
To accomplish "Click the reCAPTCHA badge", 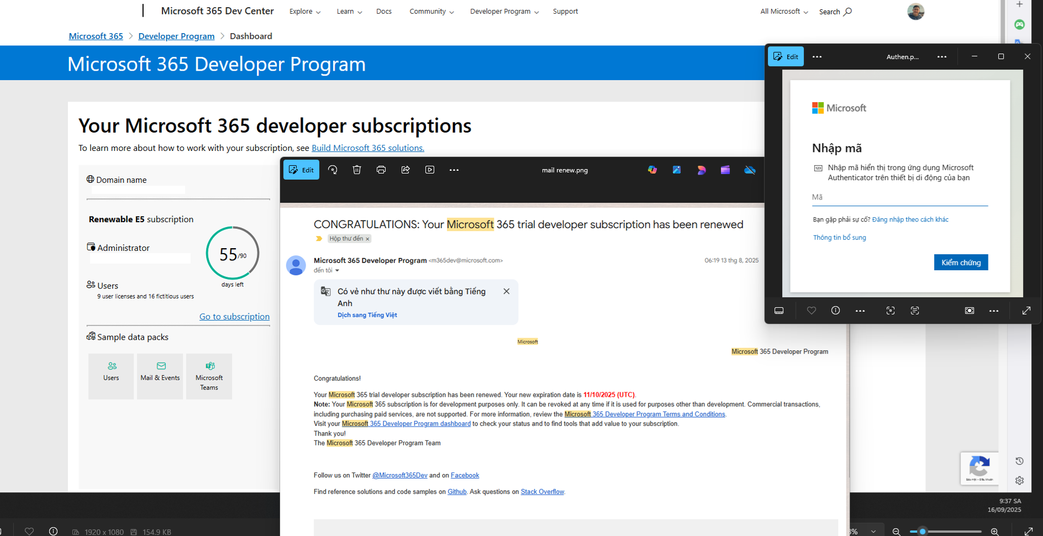I will pyautogui.click(x=979, y=468).
